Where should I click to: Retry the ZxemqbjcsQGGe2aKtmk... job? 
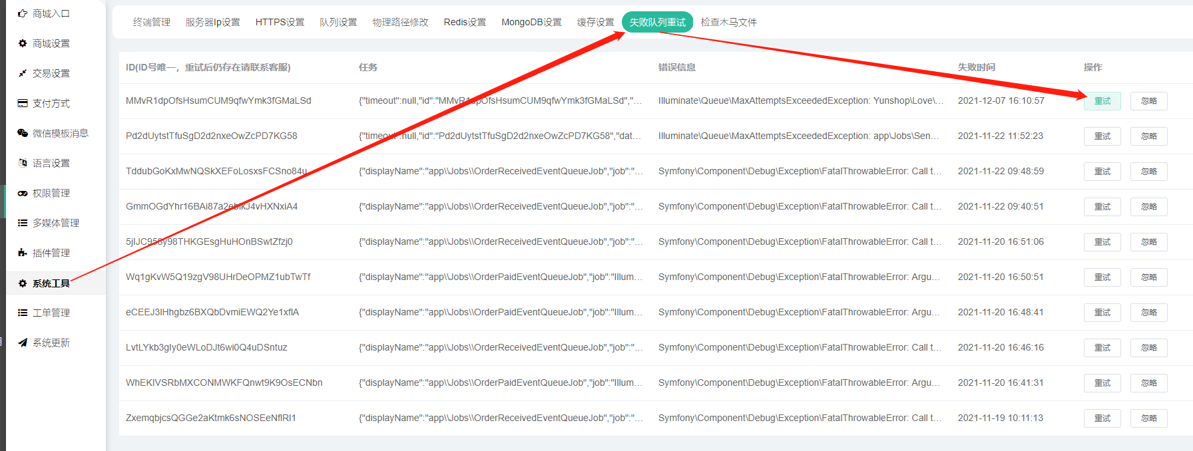1102,418
